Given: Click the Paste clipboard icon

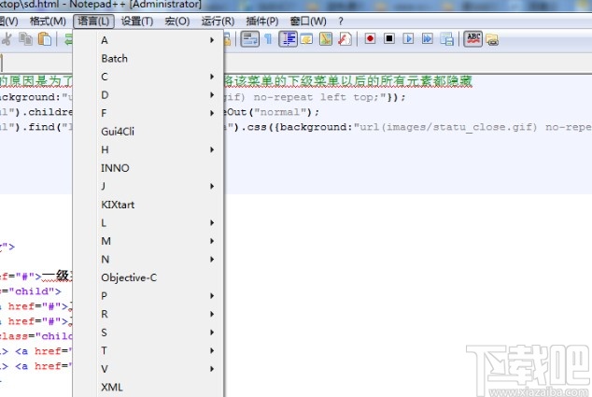Looking at the screenshot, I should pyautogui.click(x=45, y=39).
